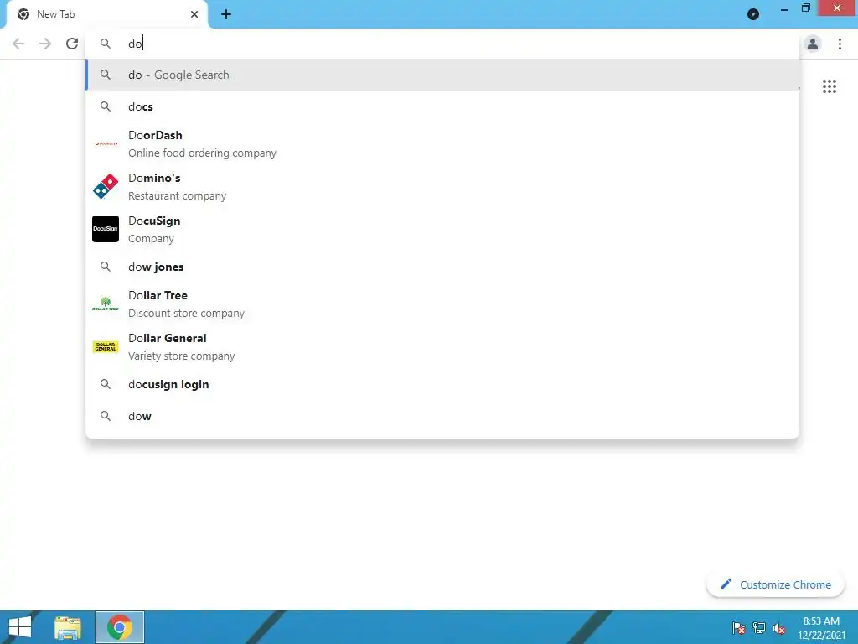Click the magnifier icon beside 'docusign login'
Viewport: 858px width, 644px height.
(x=106, y=384)
